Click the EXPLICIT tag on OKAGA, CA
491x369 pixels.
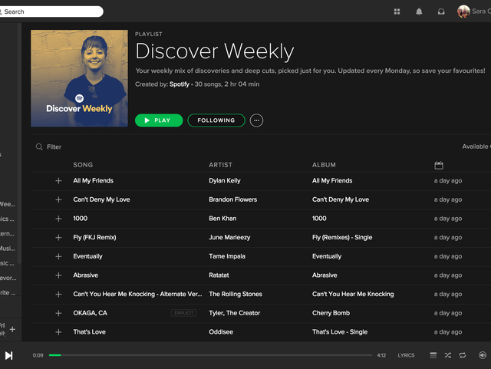coord(184,313)
